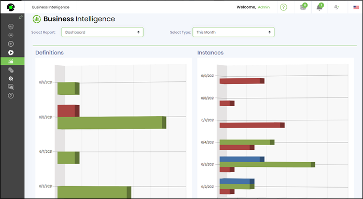Open the small round icon above the plus
This screenshot has height=199, width=363.
[11, 35]
